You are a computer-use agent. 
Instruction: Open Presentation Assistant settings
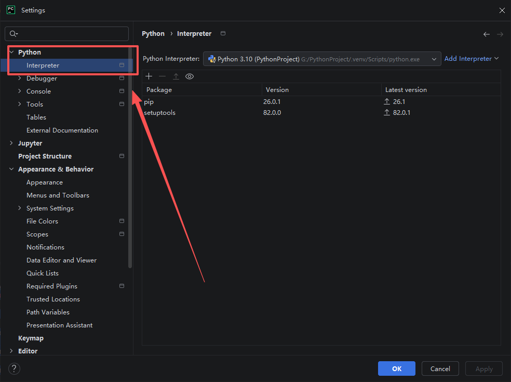pos(59,325)
